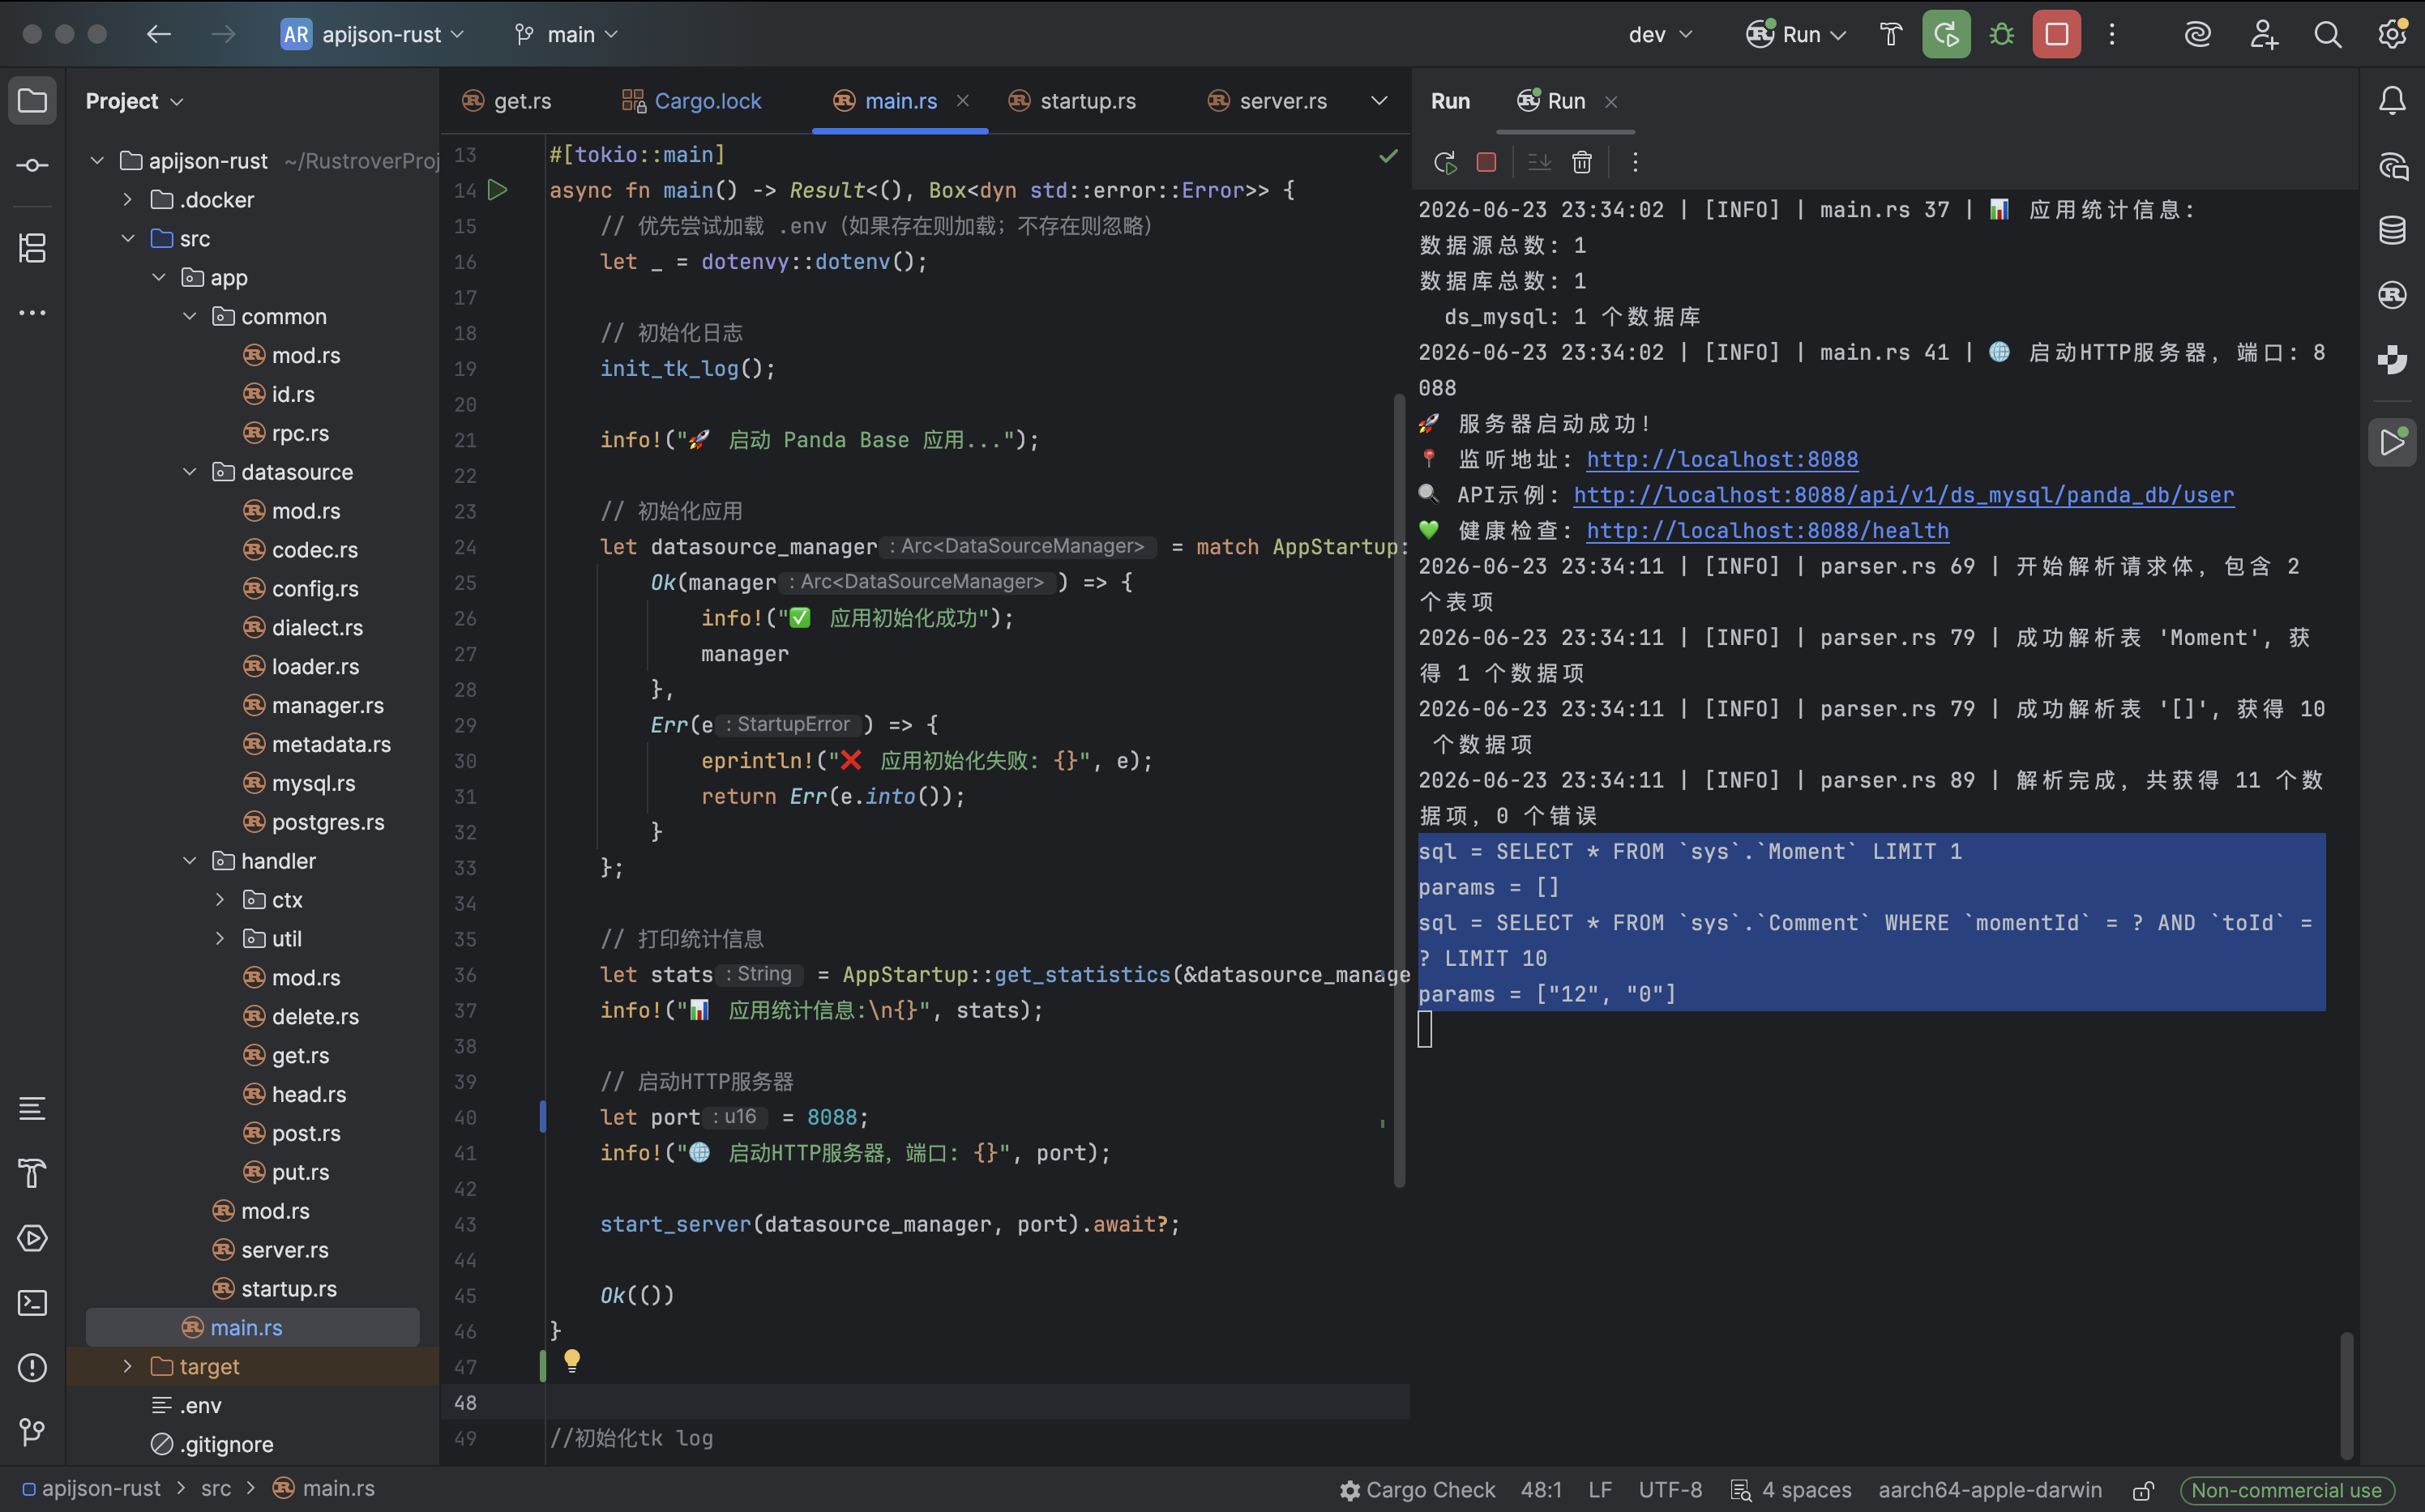Click the run gutter arrow next to fn main
The image size is (2425, 1512).
tap(497, 189)
